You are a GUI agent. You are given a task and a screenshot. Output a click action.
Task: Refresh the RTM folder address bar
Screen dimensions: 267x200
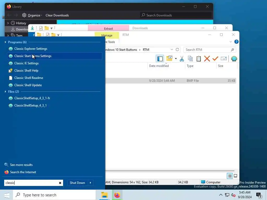177,49
